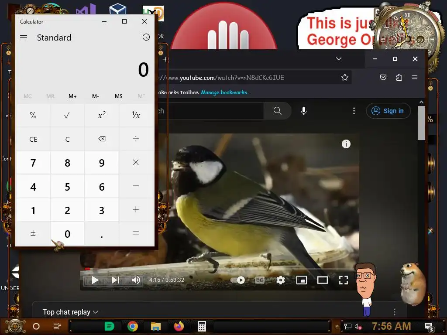The height and width of the screenshot is (335, 447).
Task: Click the divide key
Action: tap(136, 139)
